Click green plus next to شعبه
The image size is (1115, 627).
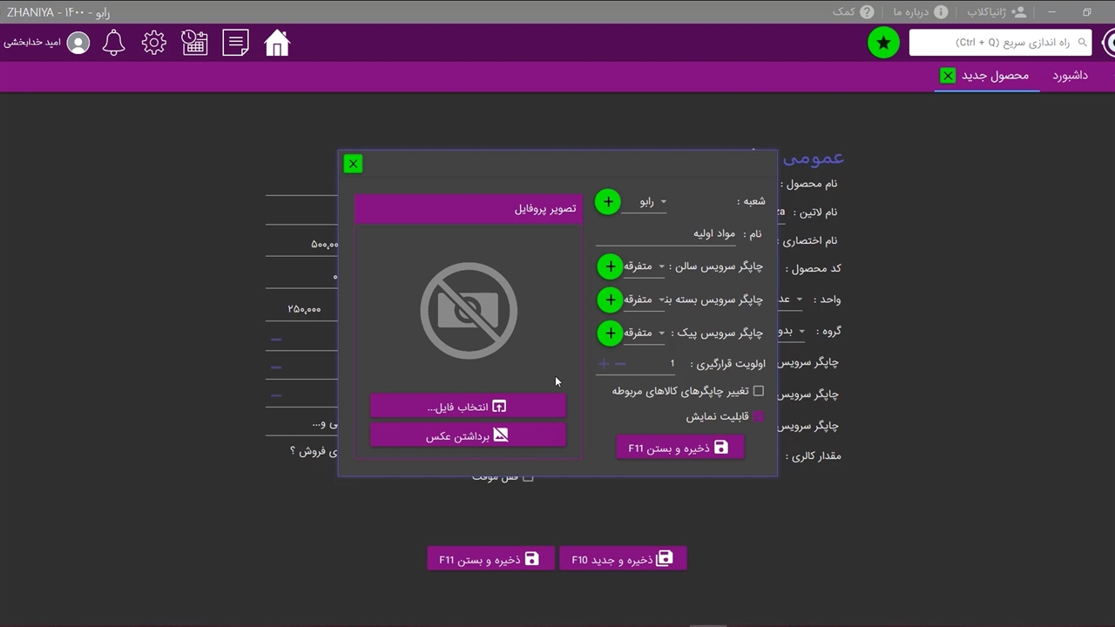click(608, 202)
